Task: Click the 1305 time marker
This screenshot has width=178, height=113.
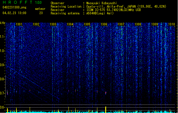Action: (87, 24)
